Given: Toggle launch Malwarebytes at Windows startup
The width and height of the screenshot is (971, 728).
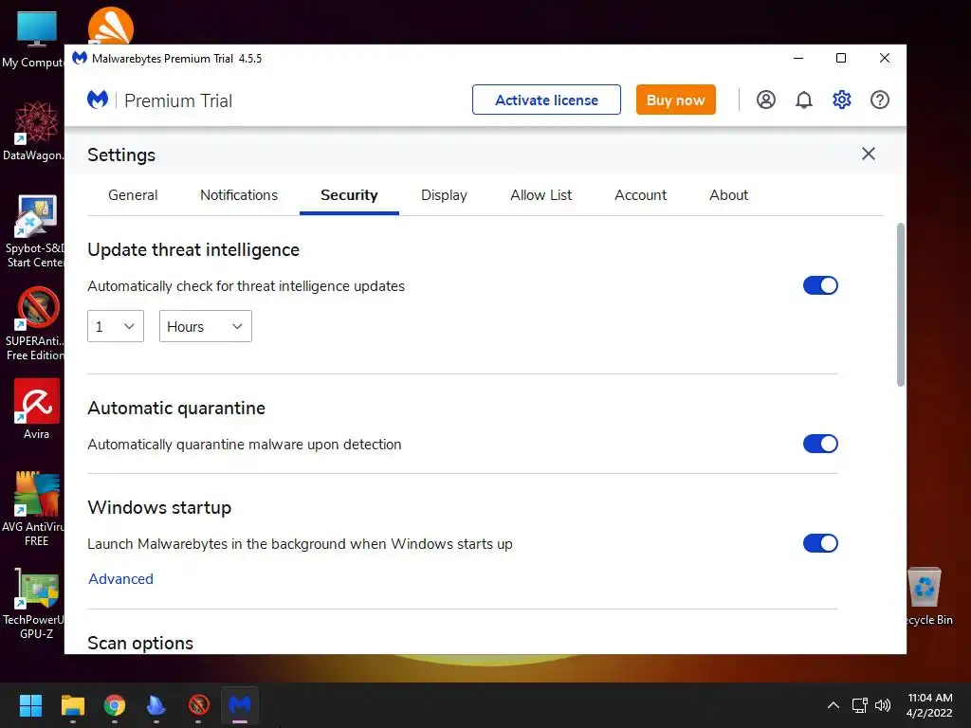Looking at the screenshot, I should (x=820, y=543).
